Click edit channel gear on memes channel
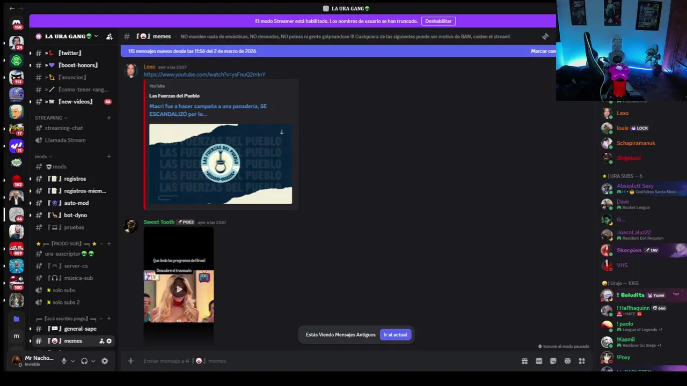Viewport: 687px width, 386px height. tap(109, 341)
